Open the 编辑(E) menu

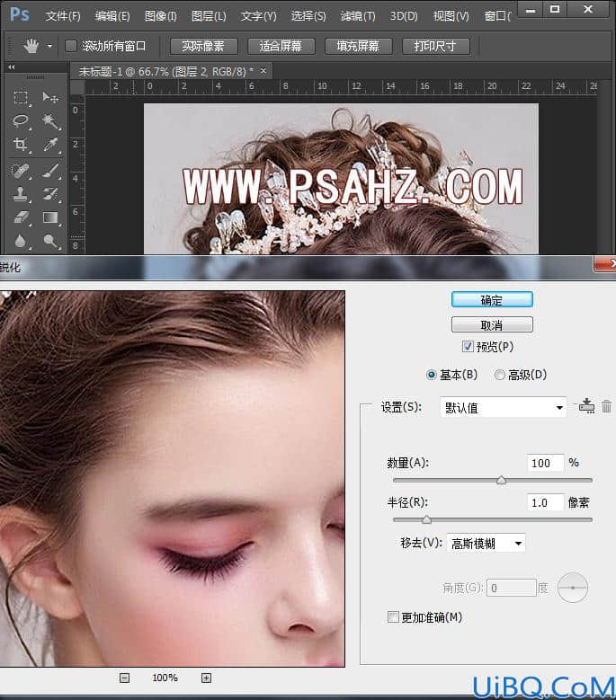112,16
